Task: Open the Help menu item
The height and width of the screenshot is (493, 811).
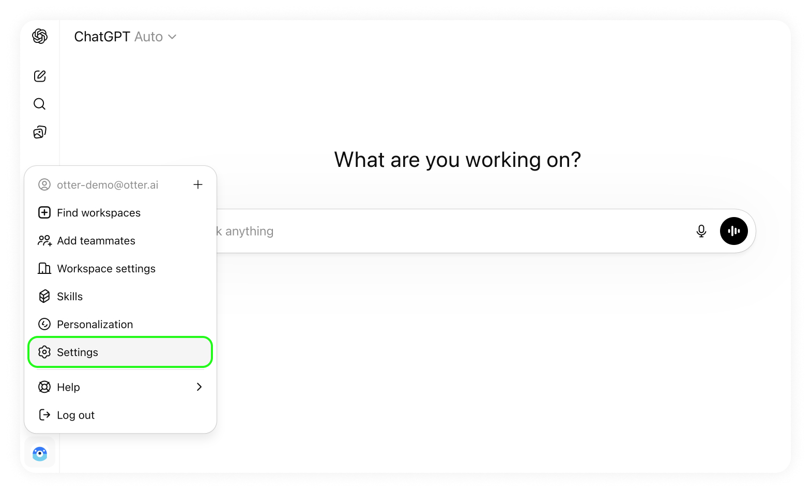Action: (x=68, y=388)
